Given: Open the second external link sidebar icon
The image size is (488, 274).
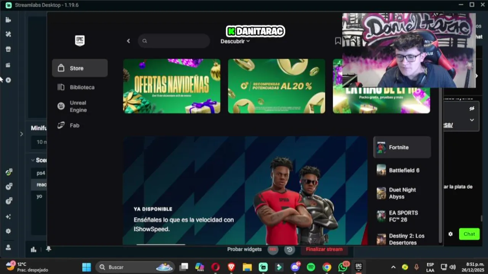Looking at the screenshot, I should click(8, 186).
